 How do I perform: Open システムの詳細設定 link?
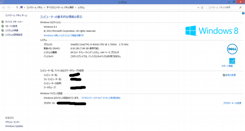pyautogui.click(x=14, y=35)
